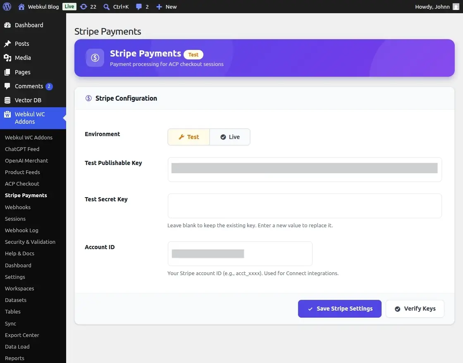
Task: Click the Comments speech bubble icon in sidebar
Action: pyautogui.click(x=7, y=86)
